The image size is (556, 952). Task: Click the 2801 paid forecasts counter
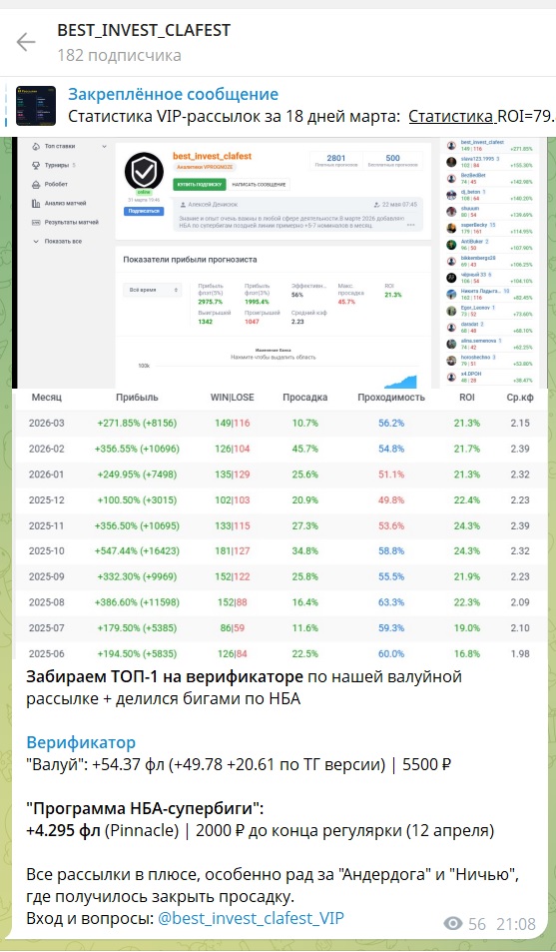(x=335, y=160)
